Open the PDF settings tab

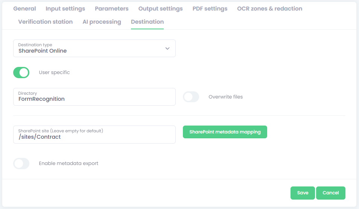pyautogui.click(x=210, y=9)
